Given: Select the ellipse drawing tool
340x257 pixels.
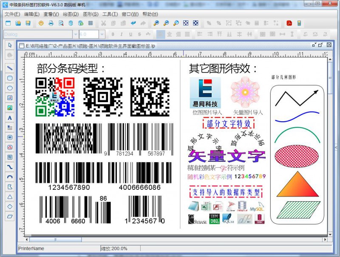Looking at the screenshot, I should pos(10,88).
